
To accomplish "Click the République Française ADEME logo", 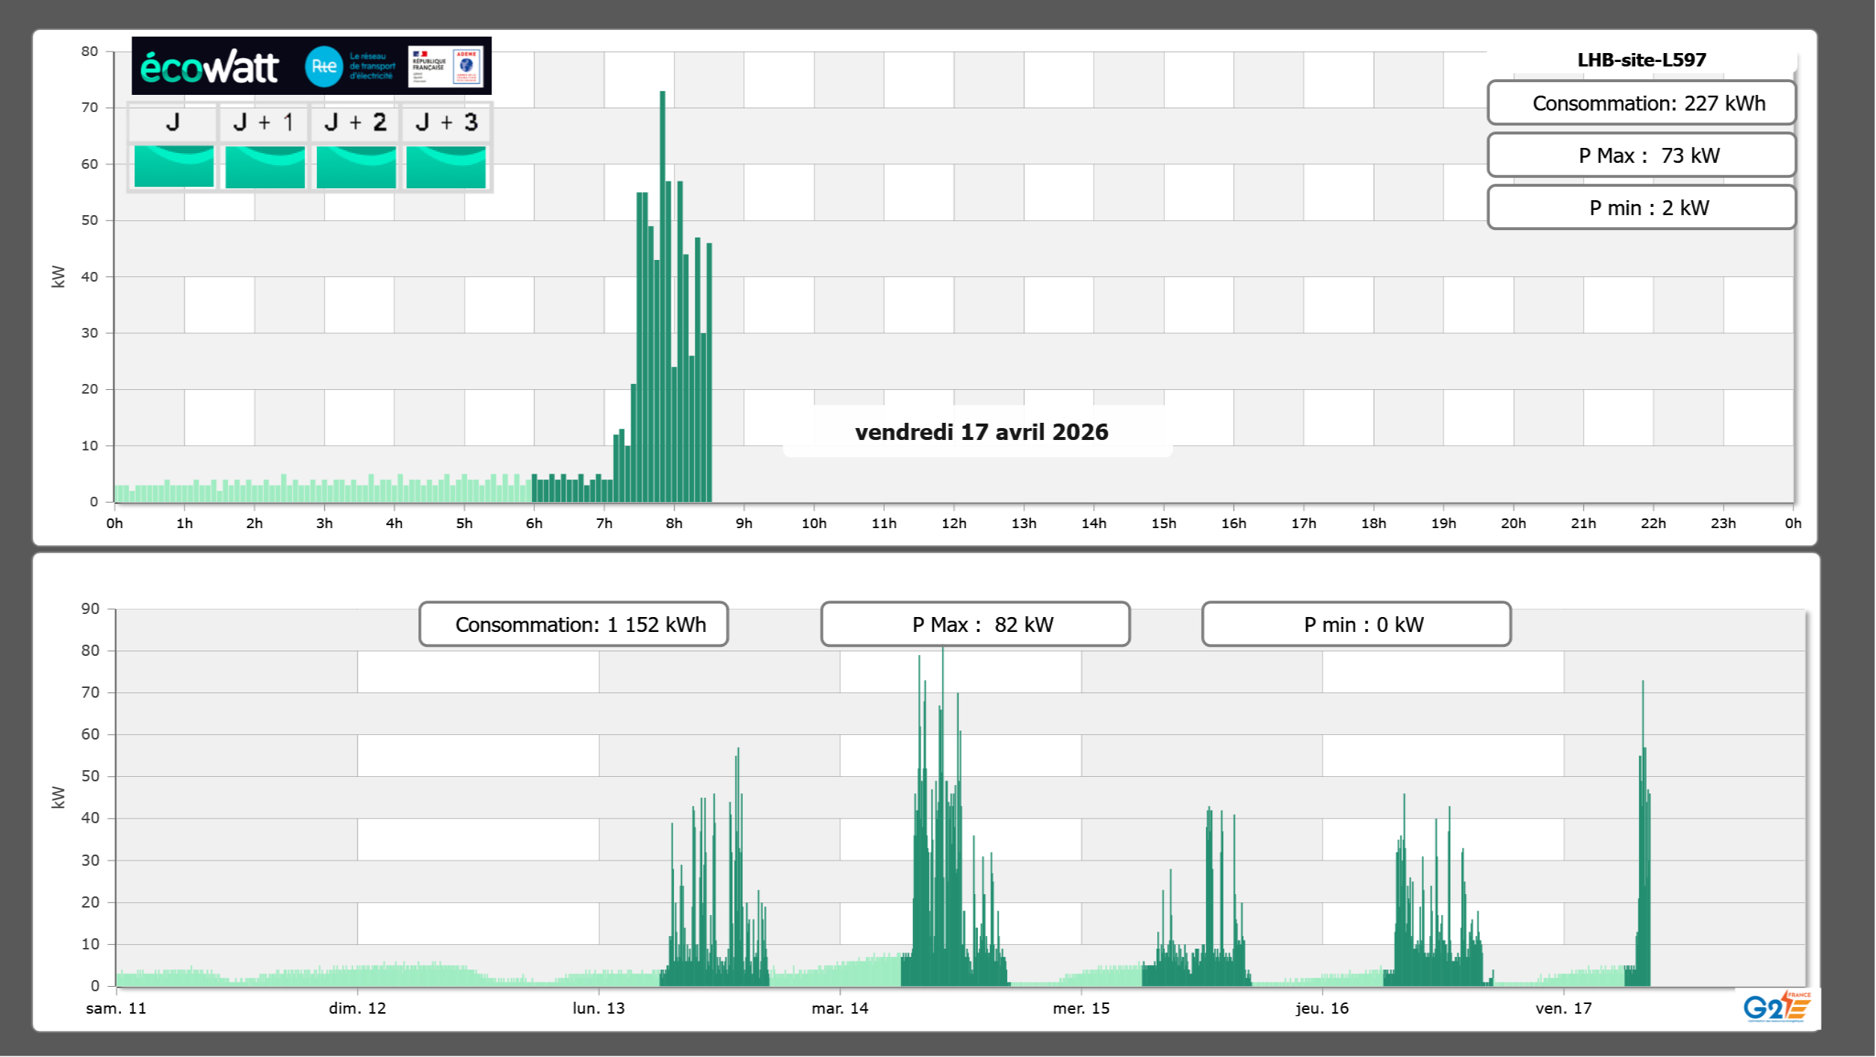I will pos(445,66).
